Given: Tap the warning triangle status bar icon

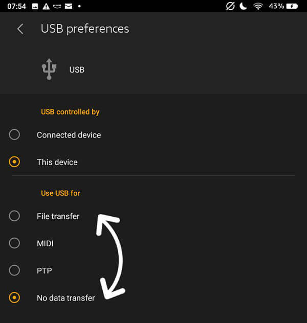Looking at the screenshot, I should click(x=46, y=6).
